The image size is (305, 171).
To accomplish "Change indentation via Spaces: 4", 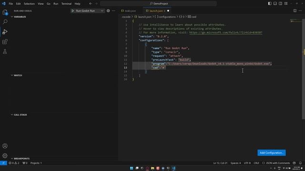I will coord(235,163).
